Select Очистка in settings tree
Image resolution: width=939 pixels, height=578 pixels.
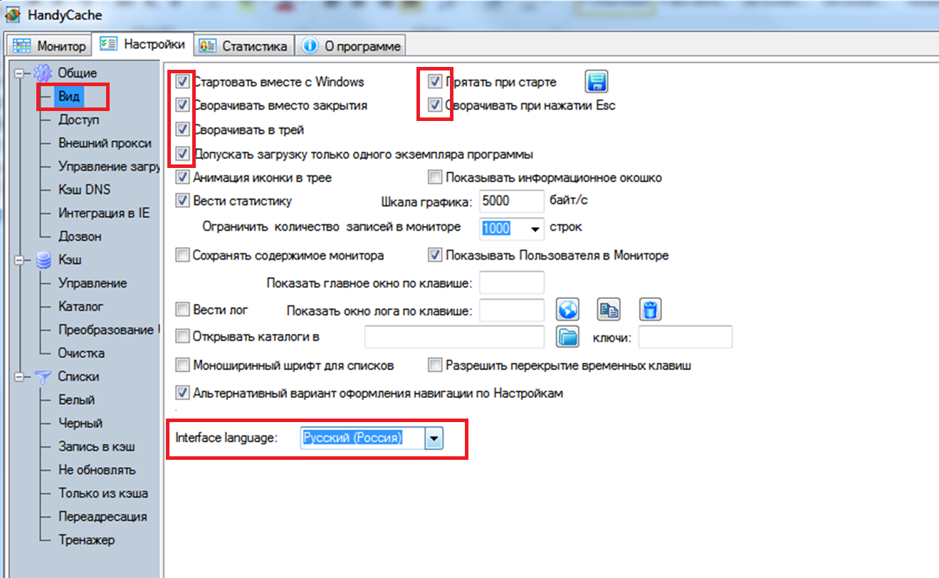tap(81, 353)
